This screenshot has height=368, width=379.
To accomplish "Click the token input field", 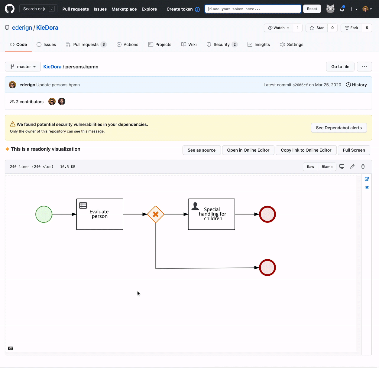I will [x=253, y=9].
